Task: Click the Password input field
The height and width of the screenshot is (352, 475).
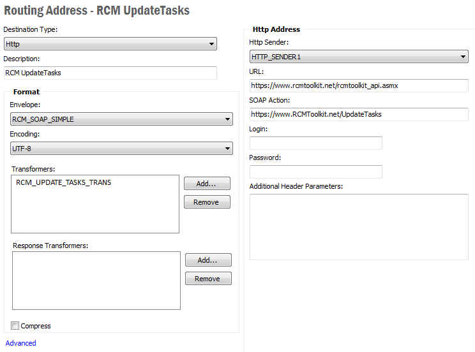Action: (315, 172)
